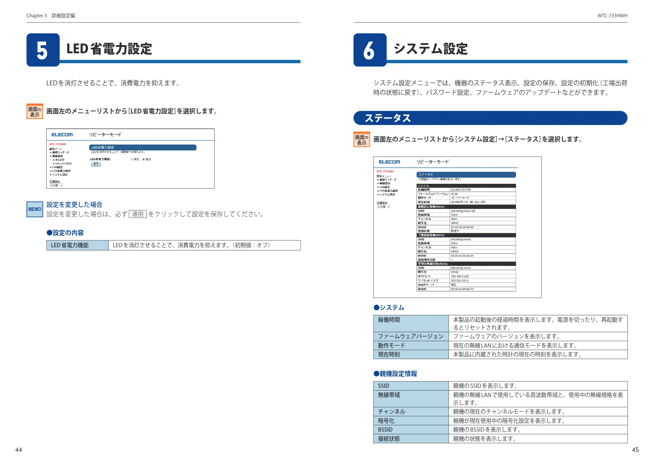Screen dimensions: 654x464
Task: Open 基本設定 under 無線設定 in LED screenshot
Action: (59, 160)
